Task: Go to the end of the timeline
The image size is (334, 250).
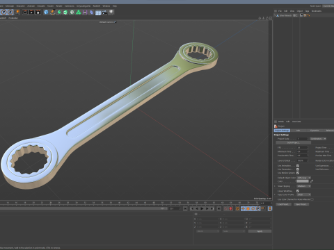Action: 218,209
